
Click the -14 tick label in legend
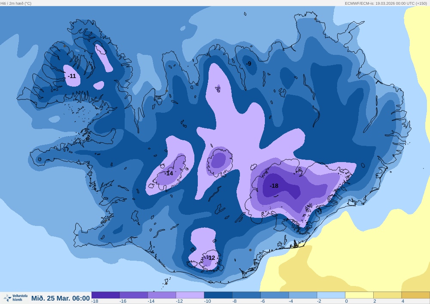151,301
